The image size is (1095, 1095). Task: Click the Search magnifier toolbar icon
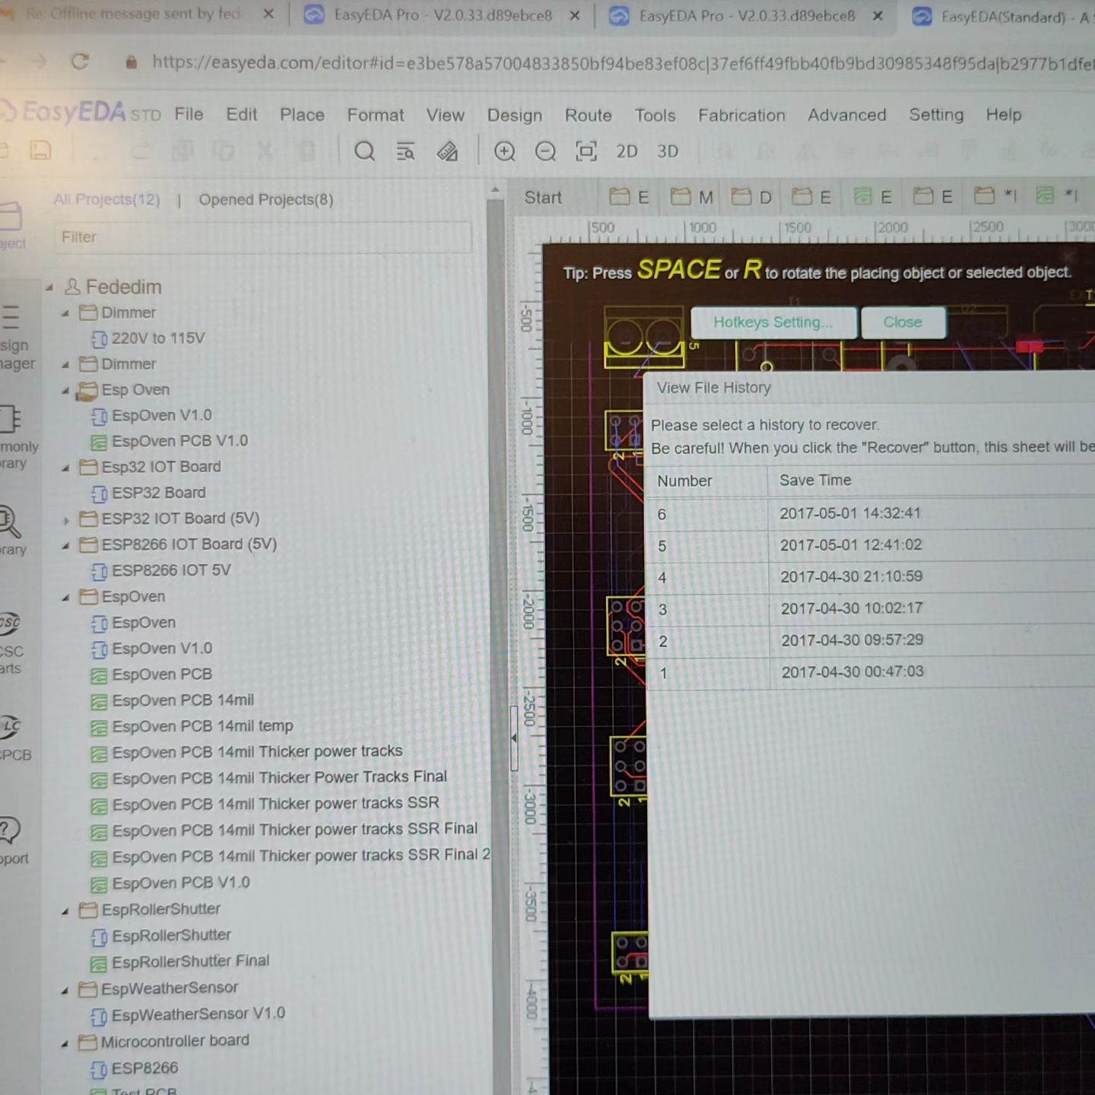click(364, 151)
